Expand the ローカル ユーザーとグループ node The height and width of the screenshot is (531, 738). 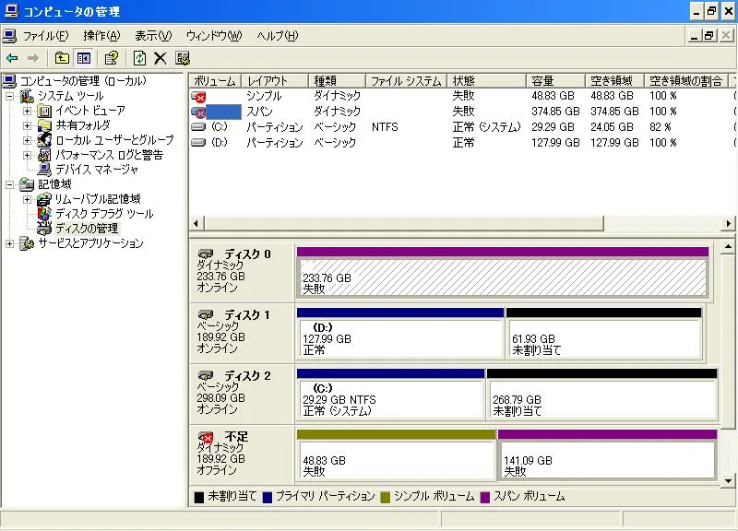28,141
